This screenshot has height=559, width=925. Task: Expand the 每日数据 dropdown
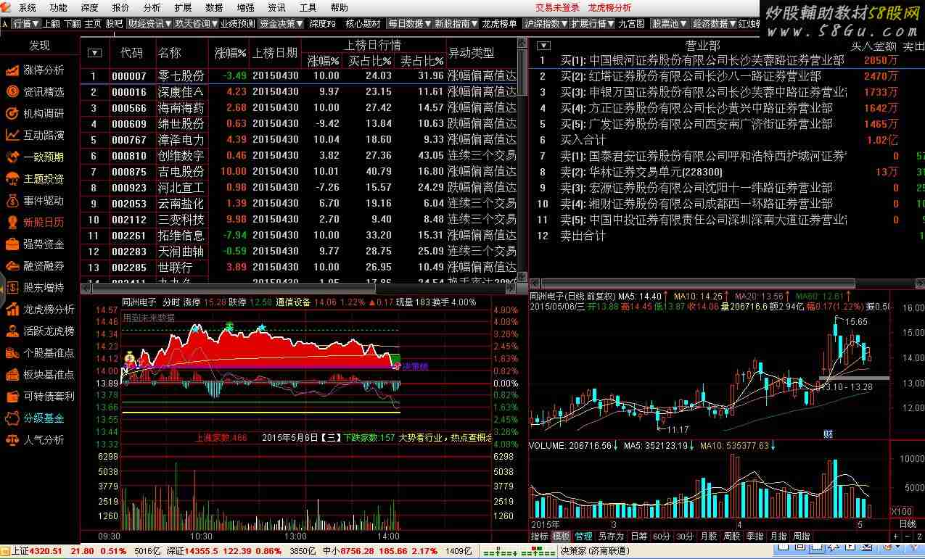[x=409, y=24]
